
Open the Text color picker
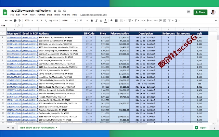click(x=105, y=21)
